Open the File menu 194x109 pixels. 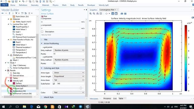(x=5, y=5)
